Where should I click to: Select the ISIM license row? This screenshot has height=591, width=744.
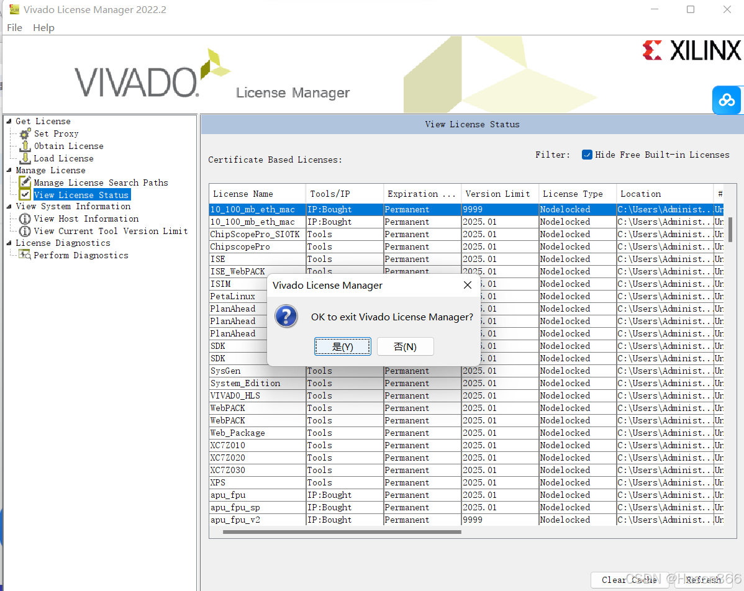tap(238, 284)
